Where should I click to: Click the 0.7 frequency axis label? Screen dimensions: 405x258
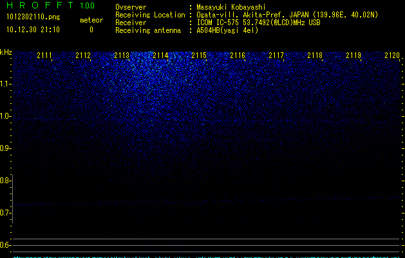[x=5, y=213]
